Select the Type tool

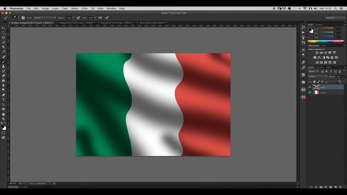coord(3,100)
